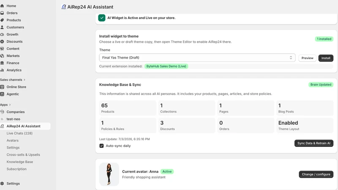Click the Policies & Rules stat card
The image size is (338, 190).
pyautogui.click(x=128, y=125)
